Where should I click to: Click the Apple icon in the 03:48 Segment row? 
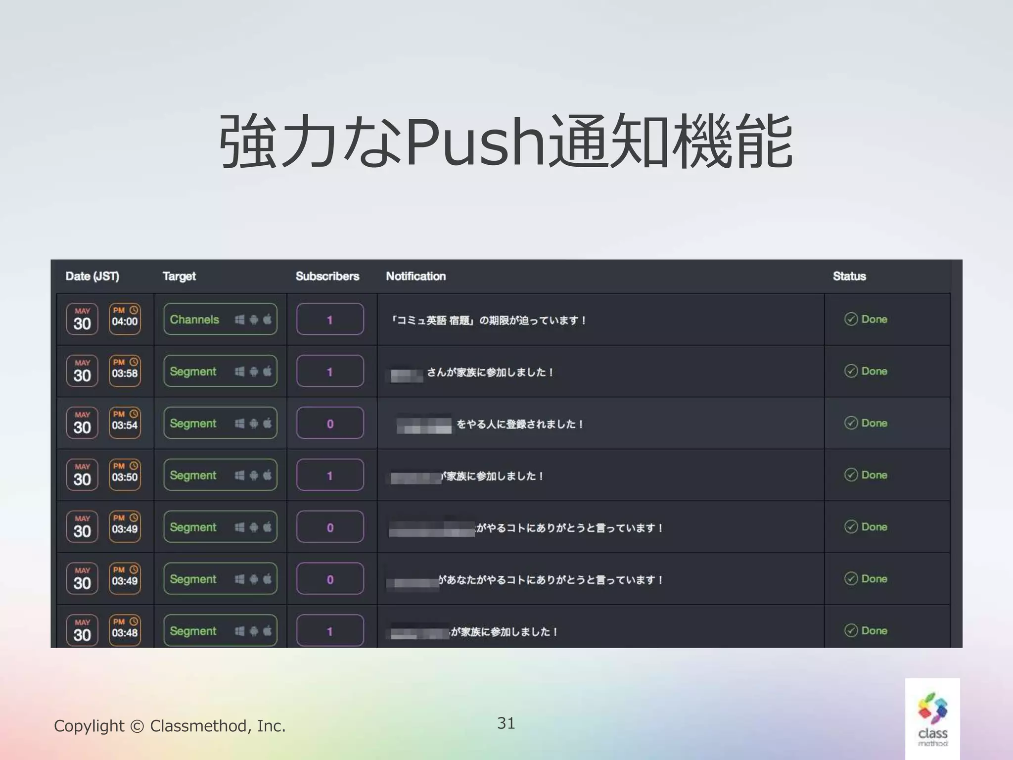(268, 631)
